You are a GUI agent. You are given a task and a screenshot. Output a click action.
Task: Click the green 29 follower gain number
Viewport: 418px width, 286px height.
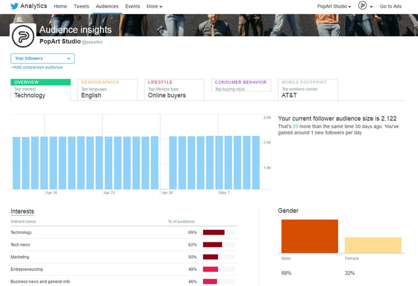(x=295, y=126)
